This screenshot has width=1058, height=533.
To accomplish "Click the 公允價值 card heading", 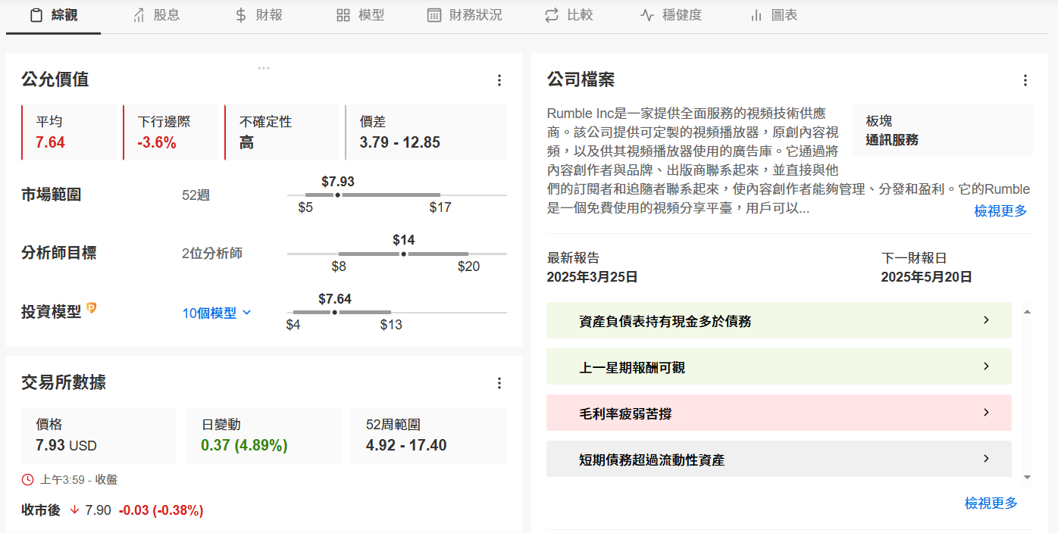I will (55, 79).
